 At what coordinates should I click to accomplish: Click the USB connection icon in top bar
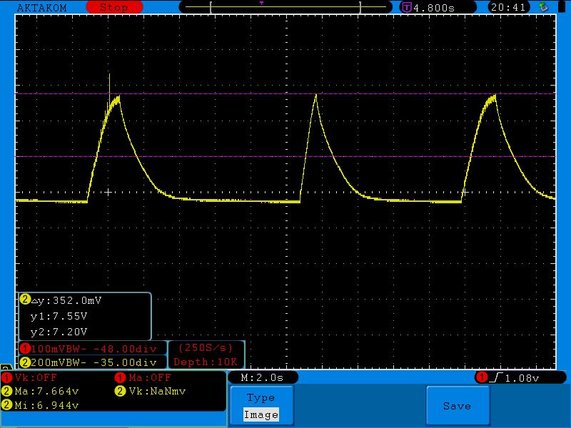click(545, 7)
